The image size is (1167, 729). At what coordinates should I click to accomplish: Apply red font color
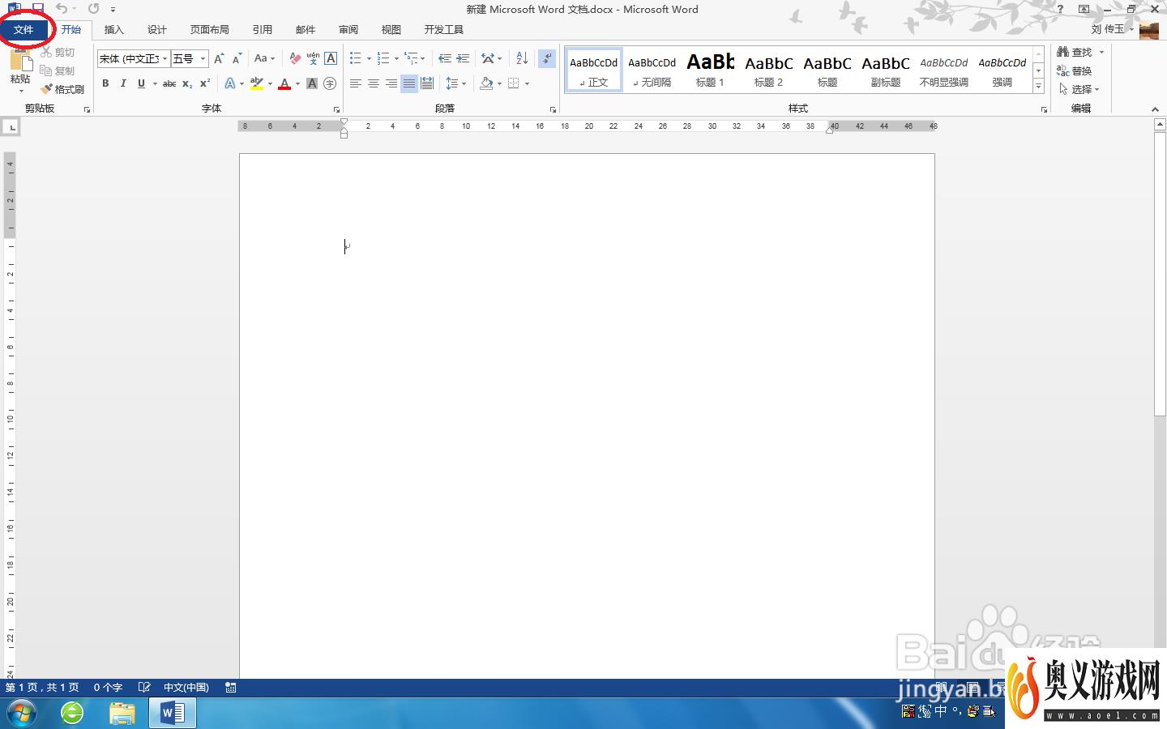click(284, 83)
